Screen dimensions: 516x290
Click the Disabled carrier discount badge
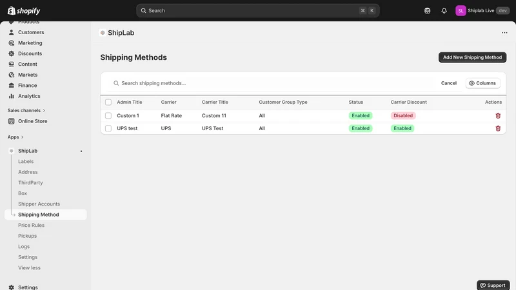402,115
